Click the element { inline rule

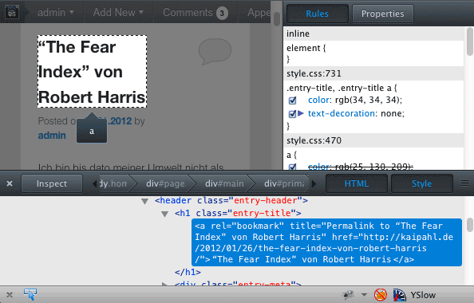point(306,48)
